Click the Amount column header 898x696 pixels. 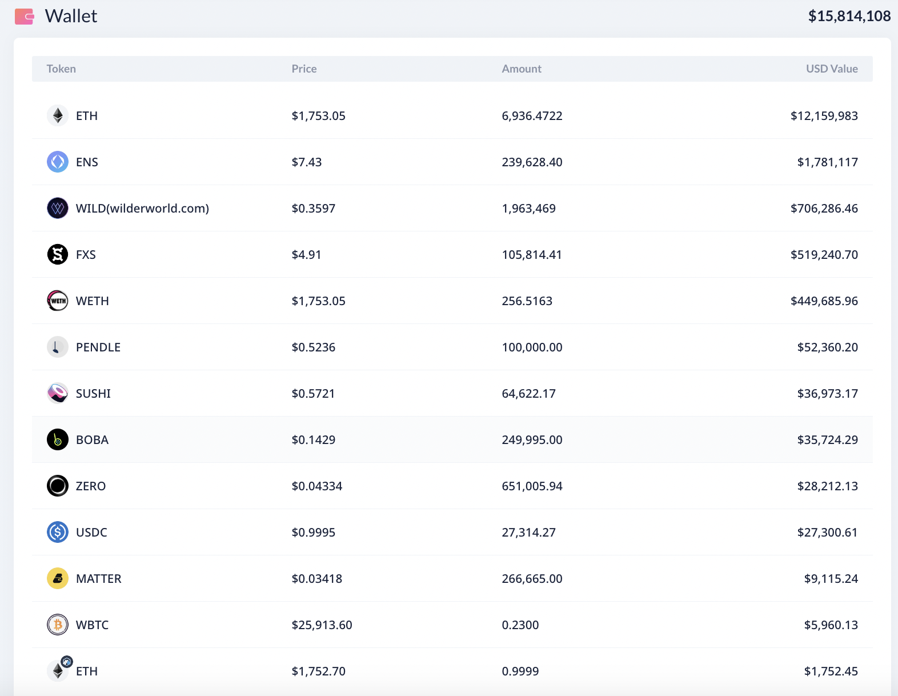[522, 69]
